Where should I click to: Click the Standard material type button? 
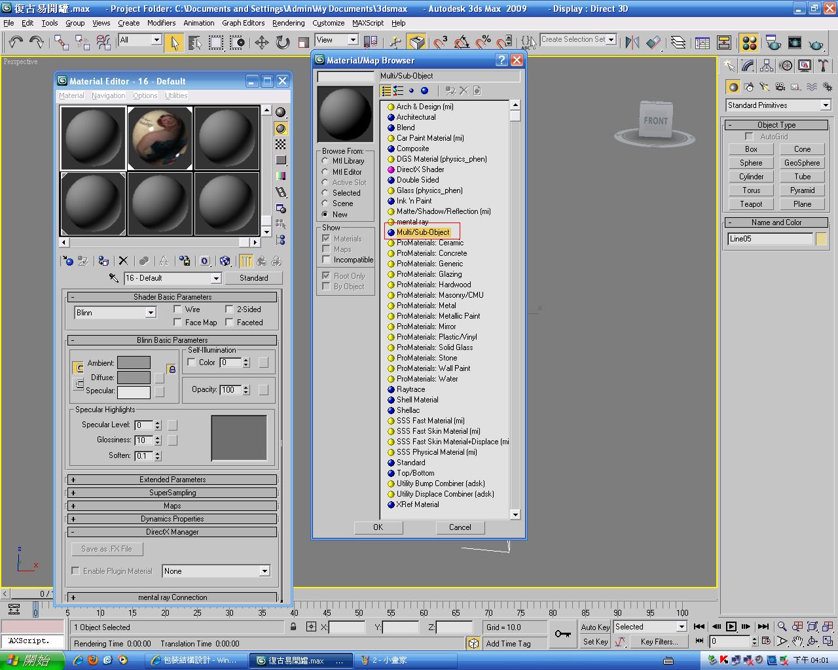tap(253, 278)
